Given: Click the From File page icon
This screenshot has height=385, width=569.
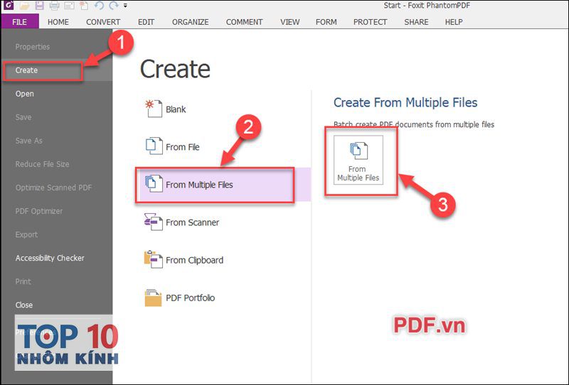Looking at the screenshot, I should pos(154,146).
